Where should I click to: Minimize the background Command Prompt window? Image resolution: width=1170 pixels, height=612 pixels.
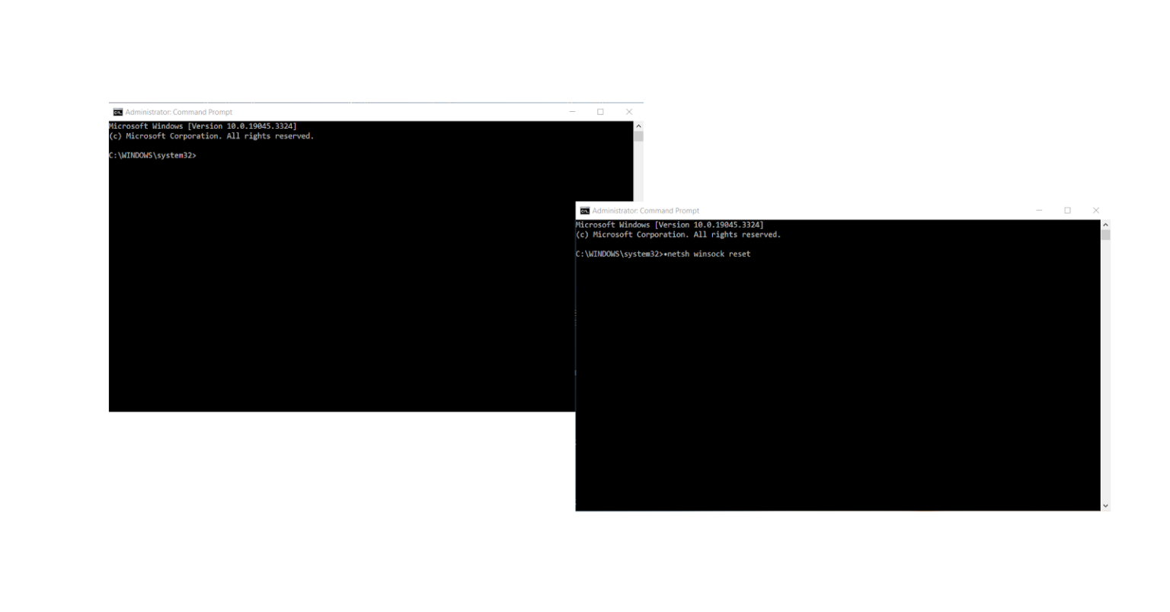tap(572, 111)
